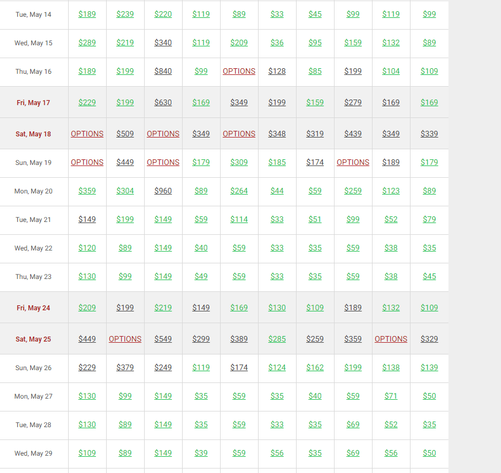Click the $159 rate on Wed, May 15
Viewport: 501px width, 473px height.
pos(353,42)
